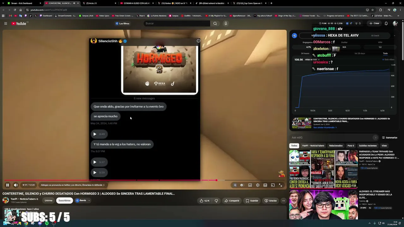Click vidIQ Summarize button
The width and height of the screenshot is (404, 227).
click(390, 137)
